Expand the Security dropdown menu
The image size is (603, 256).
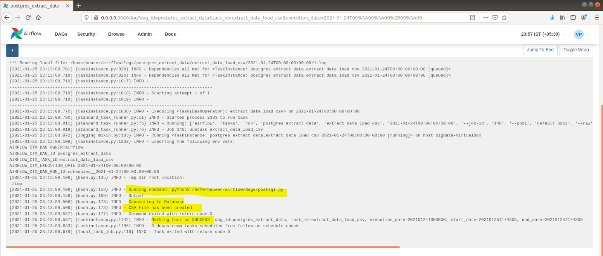pos(87,34)
